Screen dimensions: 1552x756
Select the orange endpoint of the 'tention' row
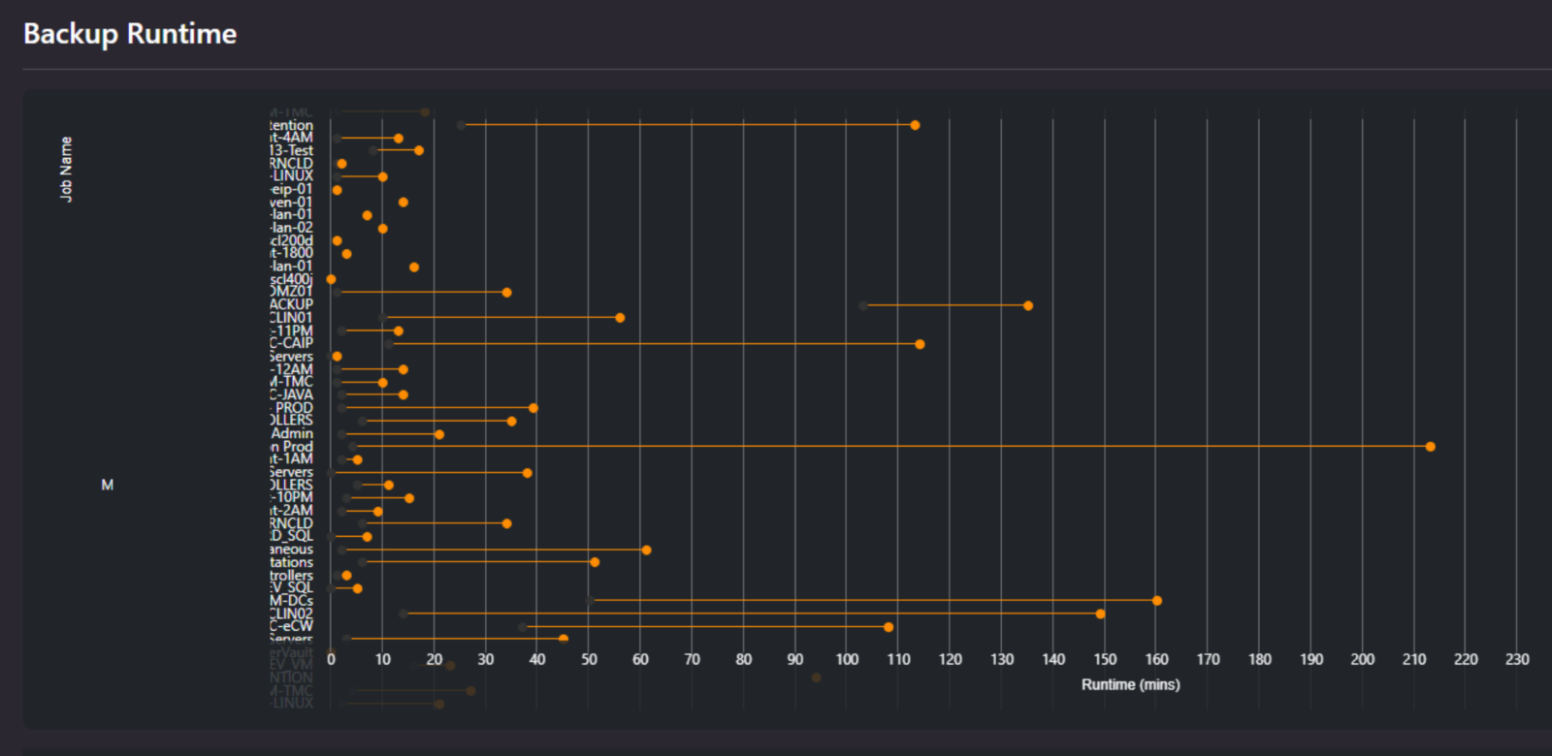click(915, 125)
